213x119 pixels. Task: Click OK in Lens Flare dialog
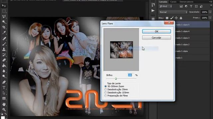pyautogui.click(x=156, y=31)
